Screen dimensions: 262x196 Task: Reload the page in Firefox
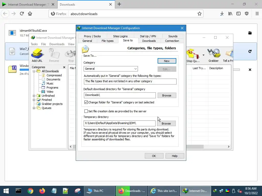(x=22, y=14)
